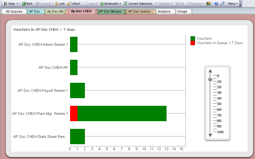Open the Menu dropdown

click(x=233, y=4)
